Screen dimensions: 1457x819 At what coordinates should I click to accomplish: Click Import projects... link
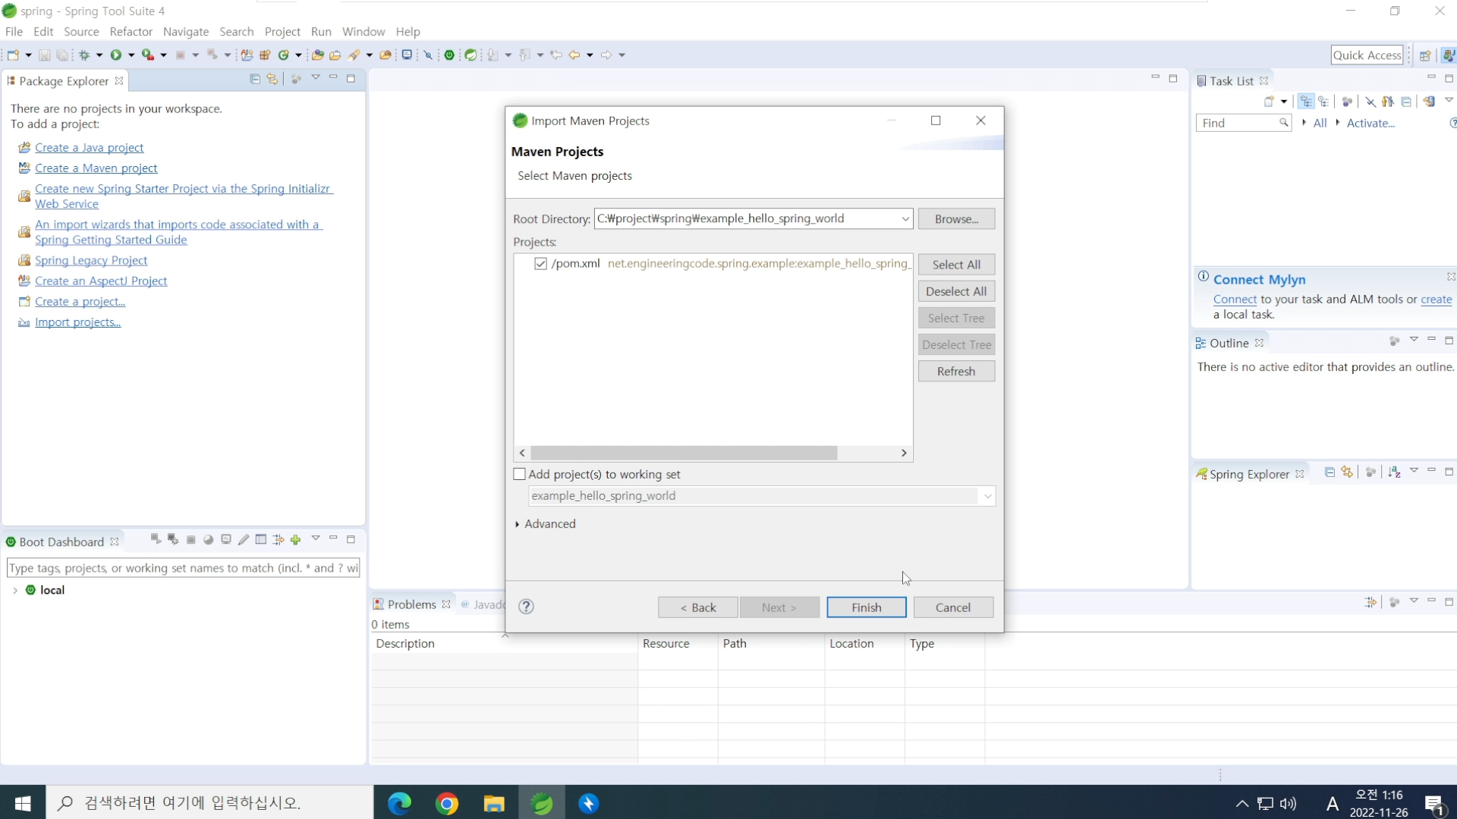(77, 322)
